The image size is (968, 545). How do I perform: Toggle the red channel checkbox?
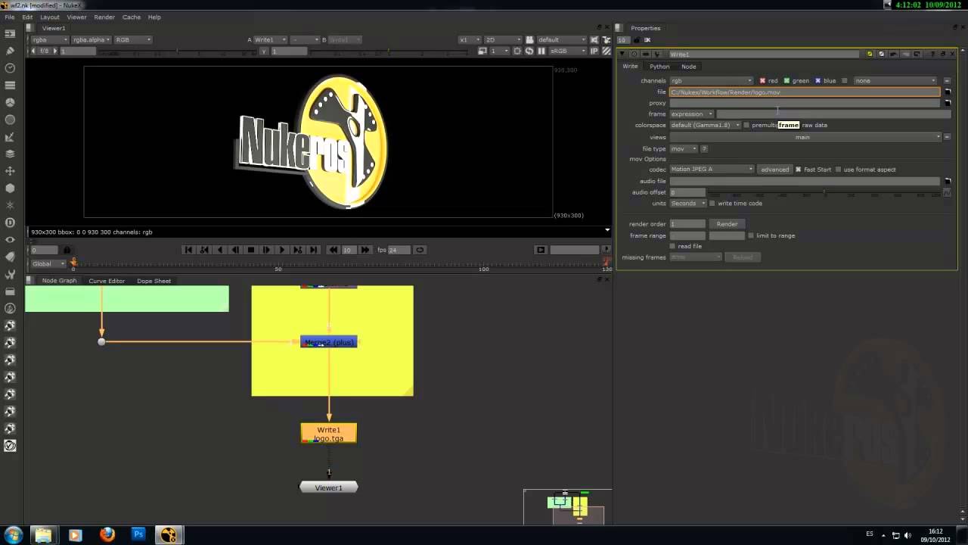point(763,80)
